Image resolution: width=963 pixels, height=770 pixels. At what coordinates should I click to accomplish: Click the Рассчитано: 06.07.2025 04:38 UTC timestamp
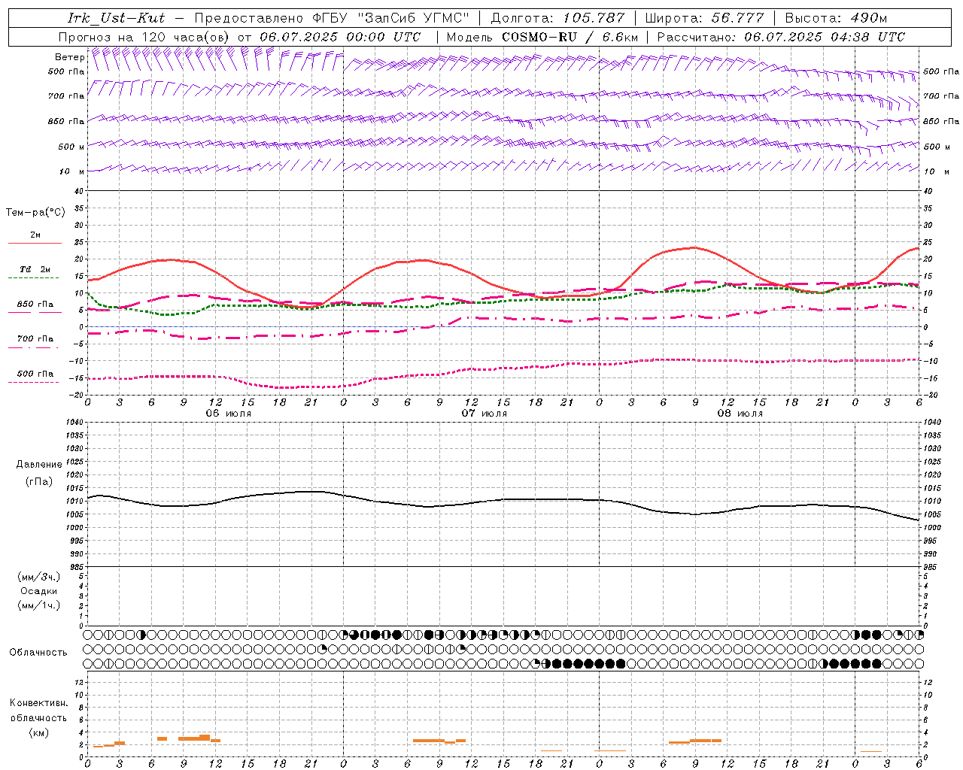click(781, 37)
